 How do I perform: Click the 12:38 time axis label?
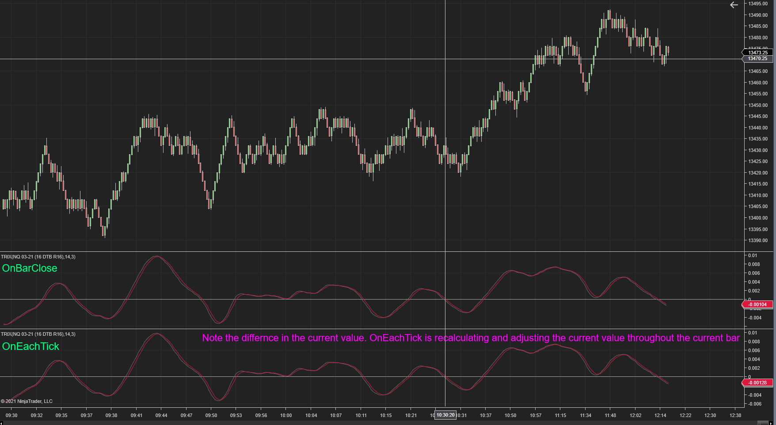735,415
